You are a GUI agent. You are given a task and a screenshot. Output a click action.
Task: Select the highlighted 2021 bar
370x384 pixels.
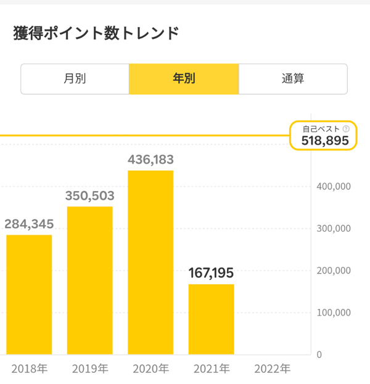coord(211,319)
